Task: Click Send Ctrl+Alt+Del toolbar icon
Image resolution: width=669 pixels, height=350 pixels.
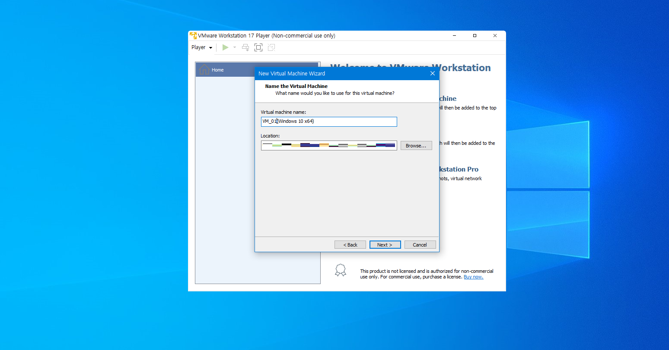Action: point(245,47)
